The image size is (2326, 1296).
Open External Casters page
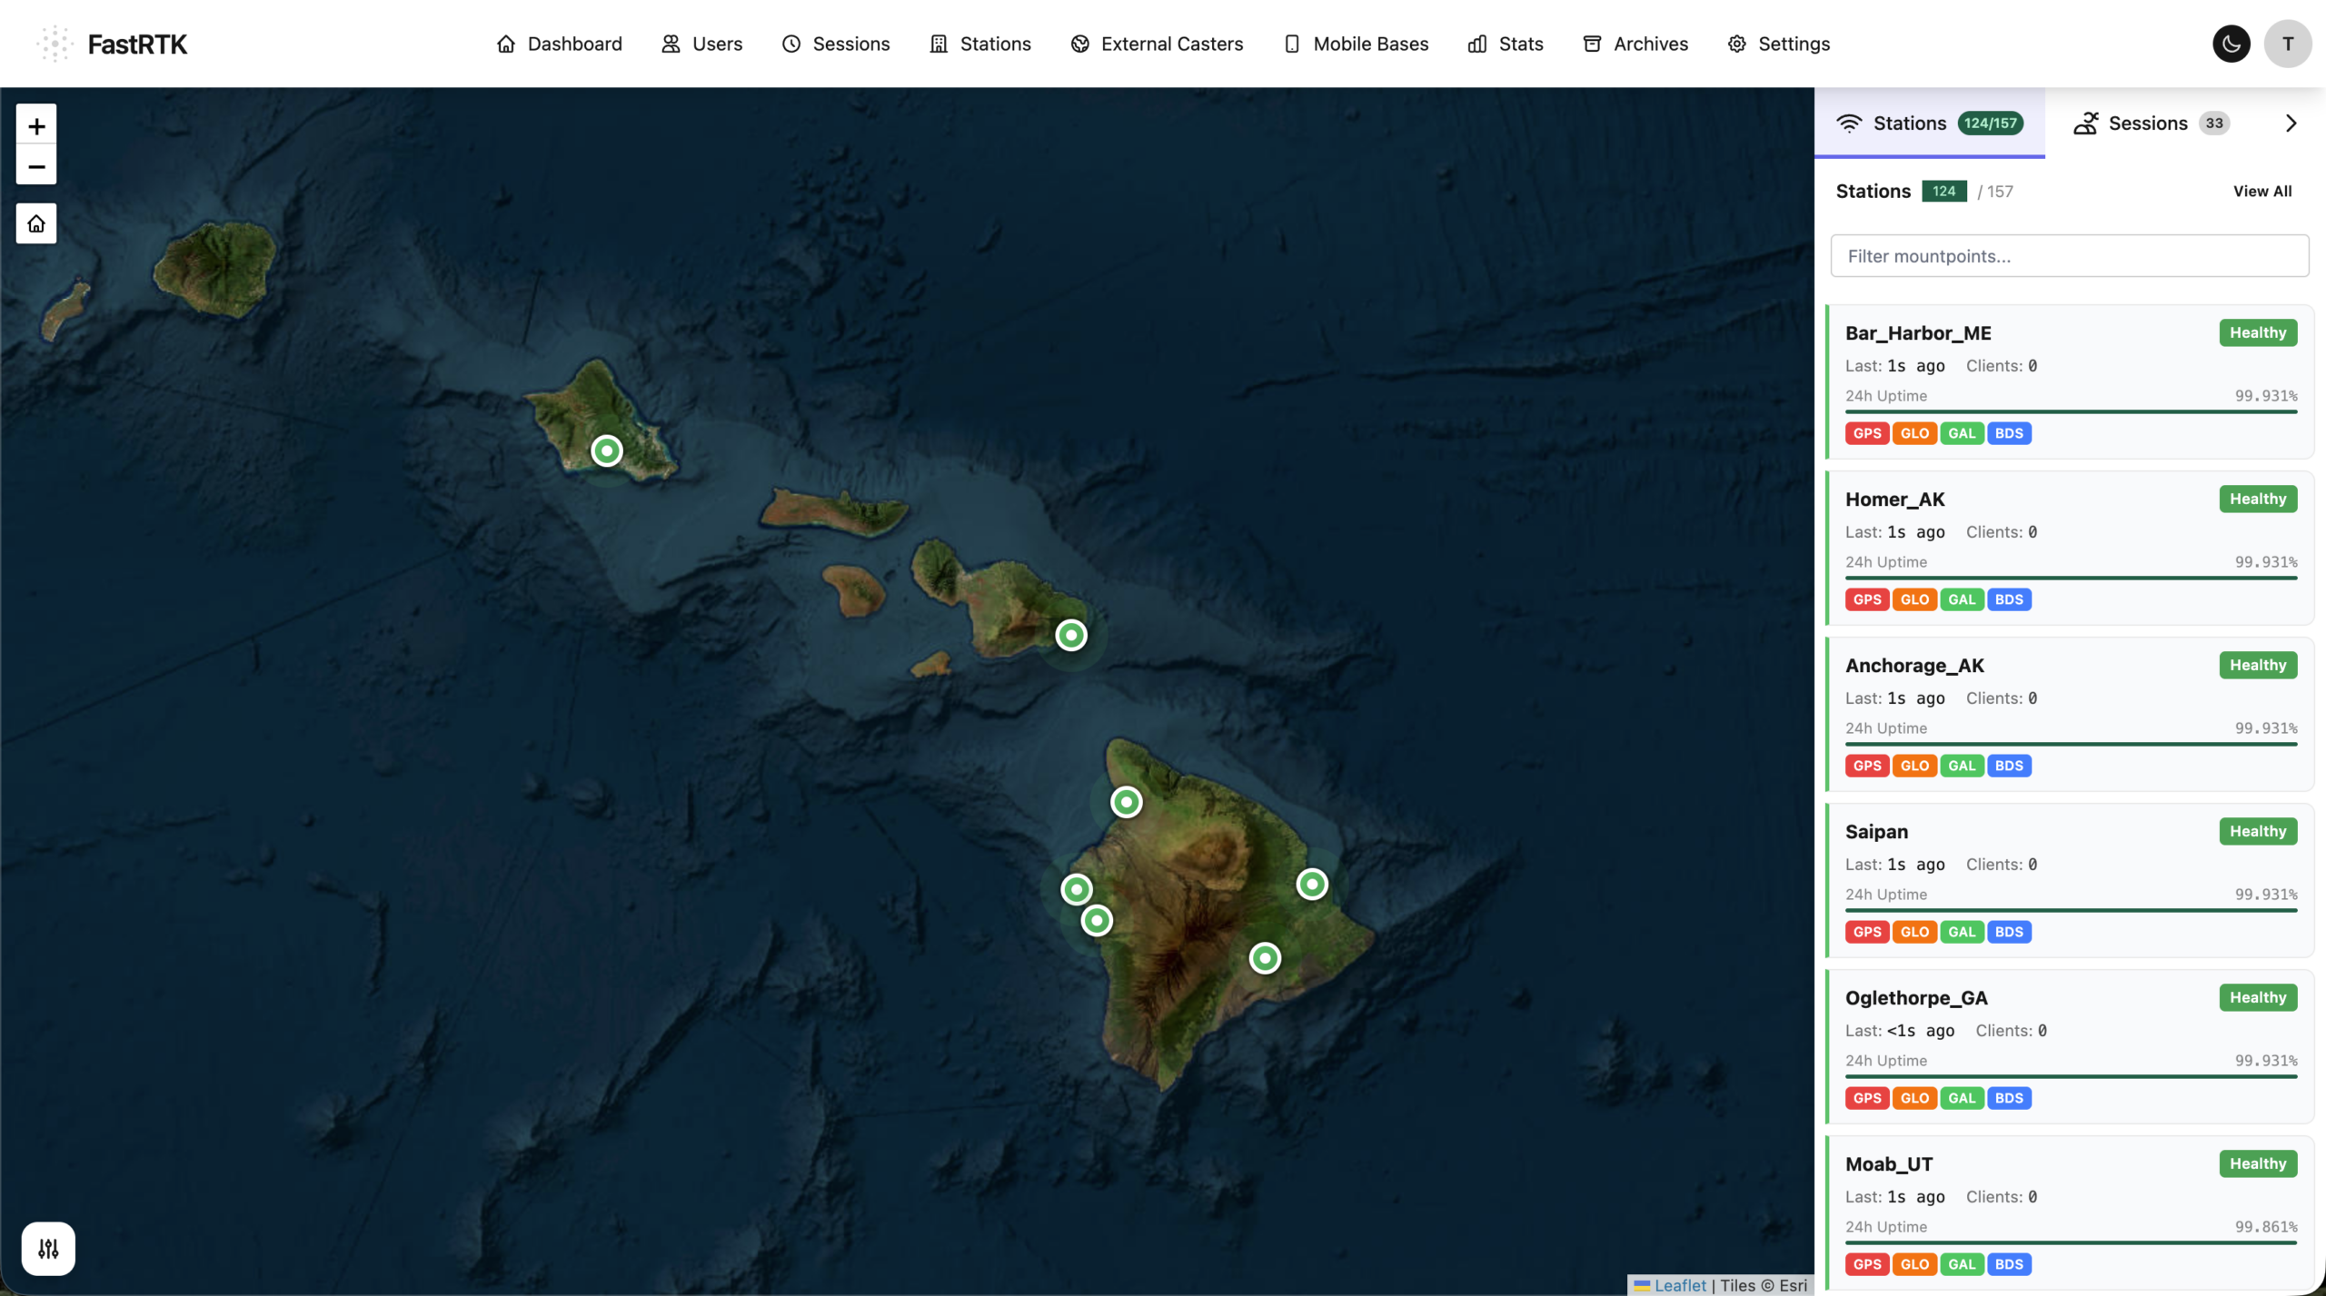coord(1156,44)
